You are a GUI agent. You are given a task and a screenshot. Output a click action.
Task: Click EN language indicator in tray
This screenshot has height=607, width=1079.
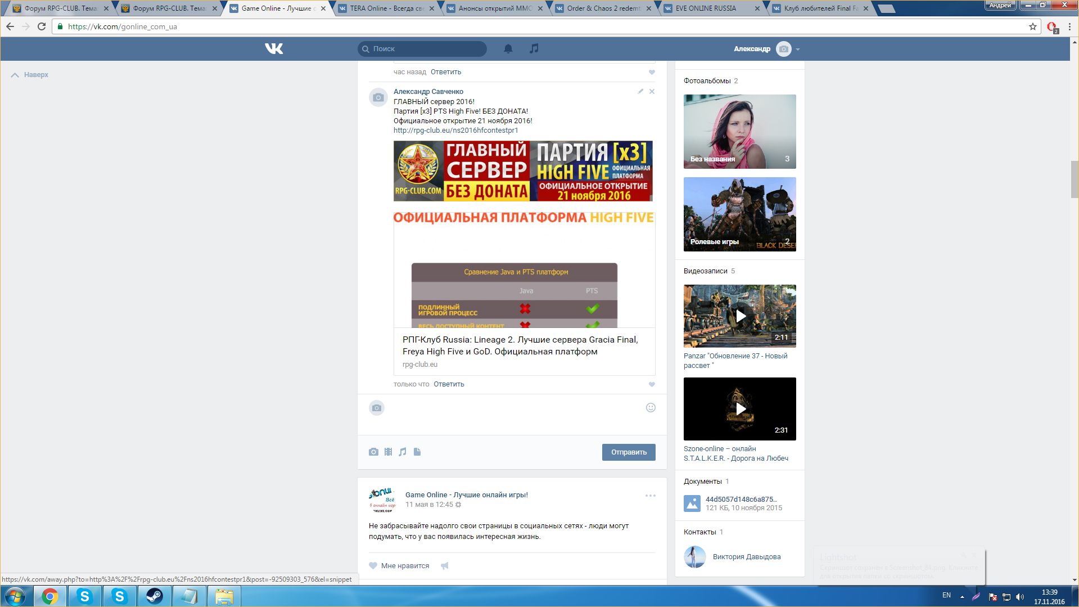coord(946,595)
